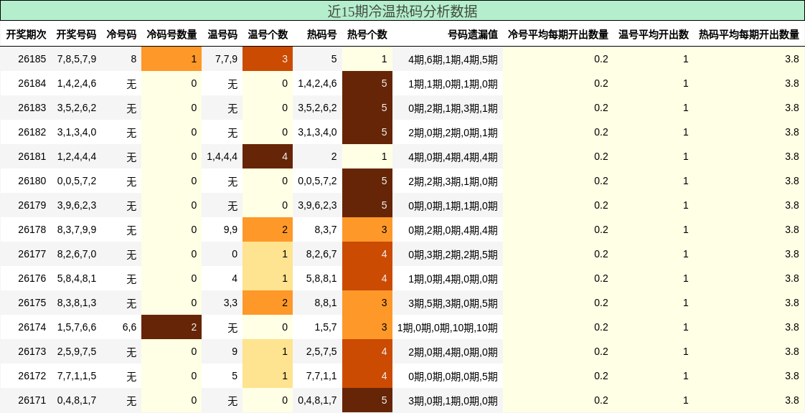Click the 冷码号数量 column header
805x413 pixels.
point(171,34)
